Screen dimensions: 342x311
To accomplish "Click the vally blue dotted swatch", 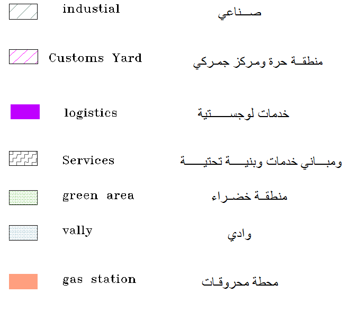I will [x=23, y=233].
